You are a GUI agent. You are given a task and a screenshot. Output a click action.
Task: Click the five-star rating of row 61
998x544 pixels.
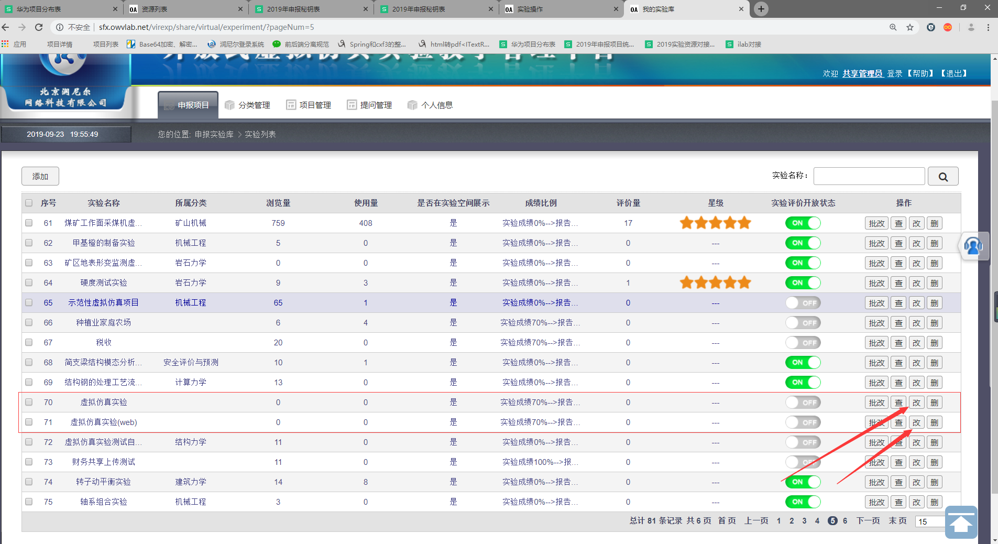point(715,223)
